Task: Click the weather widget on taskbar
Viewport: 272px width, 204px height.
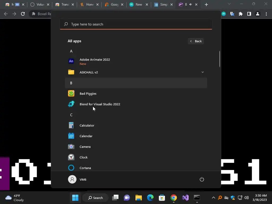Action: click(15, 198)
